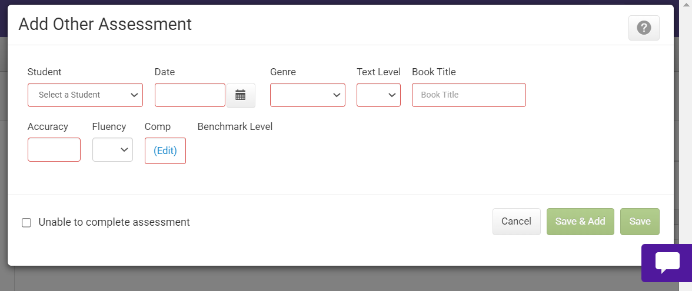Viewport: 692px width, 291px height.
Task: Click the Save & Add button
Action: 580,222
